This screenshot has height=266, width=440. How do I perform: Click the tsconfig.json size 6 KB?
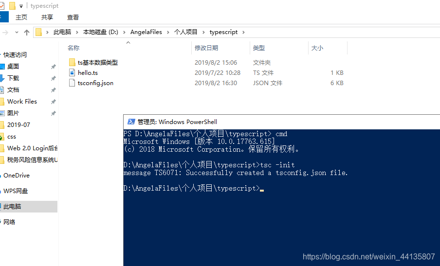coord(337,83)
